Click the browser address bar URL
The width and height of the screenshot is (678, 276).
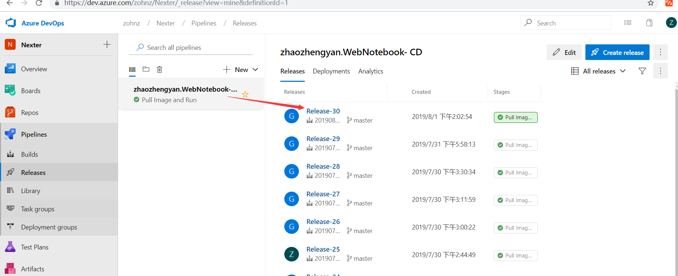pyautogui.click(x=176, y=3)
